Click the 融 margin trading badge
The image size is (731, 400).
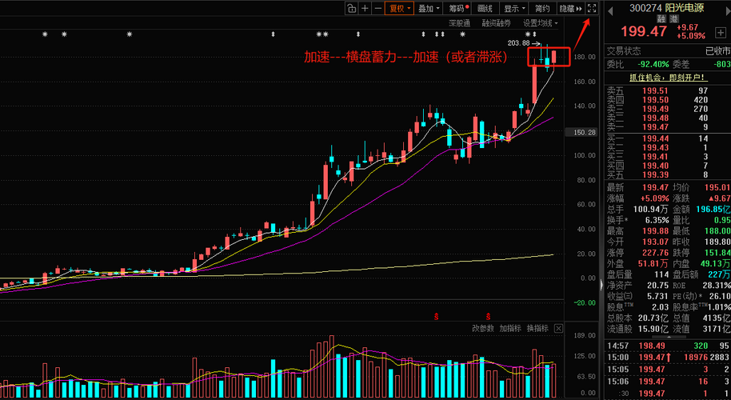pyautogui.click(x=661, y=19)
